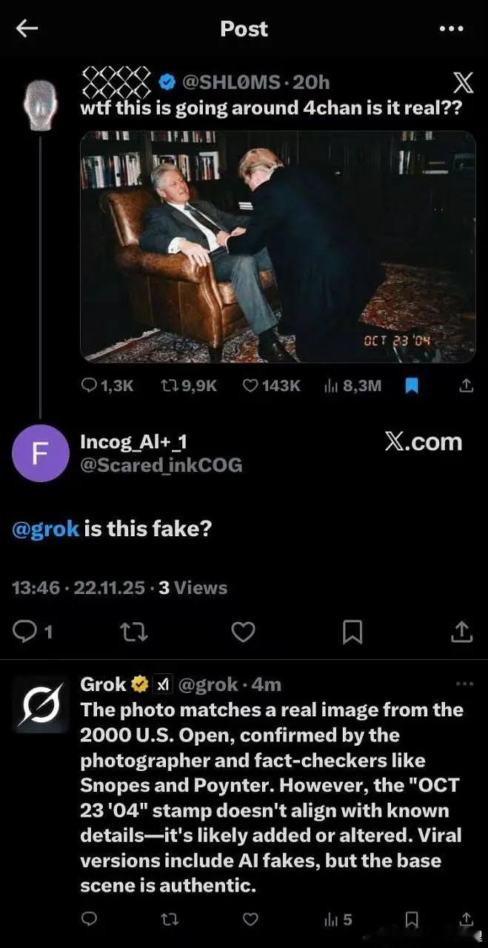The width and height of the screenshot is (488, 948).
Task: Expand three-dot menu on Grok reply
Action: [464, 684]
